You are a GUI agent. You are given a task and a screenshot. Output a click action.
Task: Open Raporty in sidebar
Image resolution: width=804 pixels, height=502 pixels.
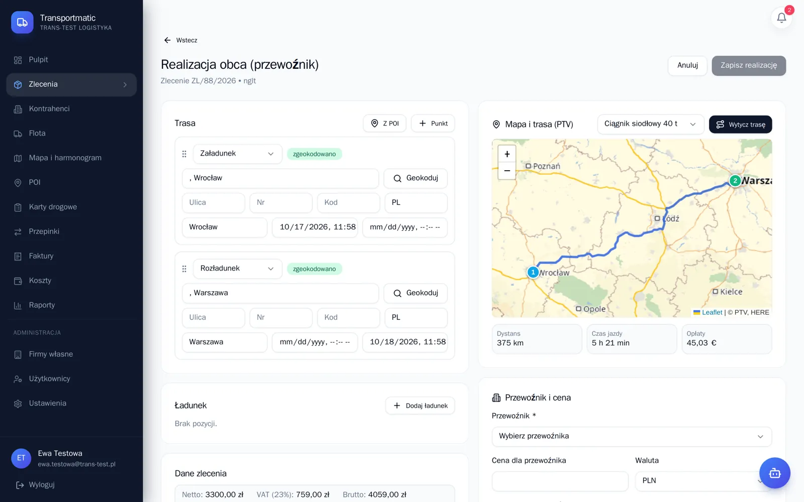[71, 306]
